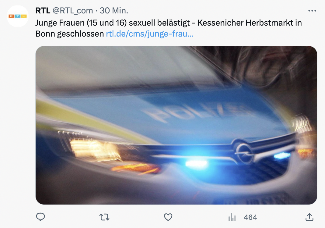Follow the rtl.de/cms/junge-frau… article link

pos(150,34)
